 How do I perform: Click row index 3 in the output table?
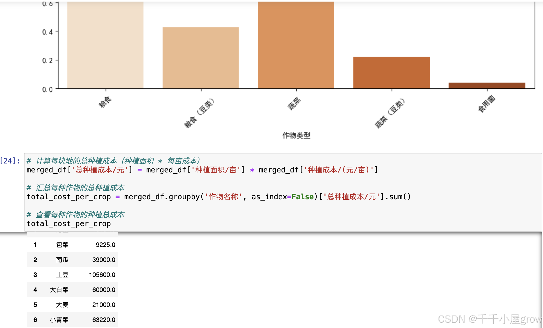(x=35, y=275)
